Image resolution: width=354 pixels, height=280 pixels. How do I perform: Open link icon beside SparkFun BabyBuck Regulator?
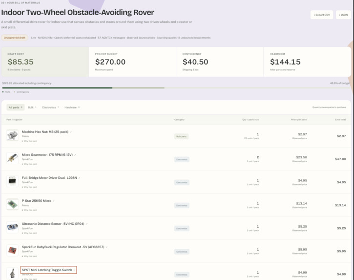click(x=106, y=247)
